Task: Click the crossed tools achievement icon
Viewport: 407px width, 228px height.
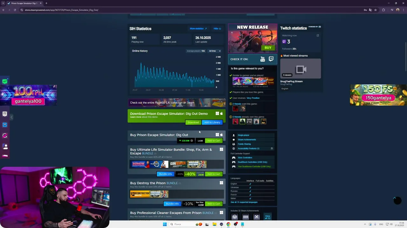Action: [257, 217]
